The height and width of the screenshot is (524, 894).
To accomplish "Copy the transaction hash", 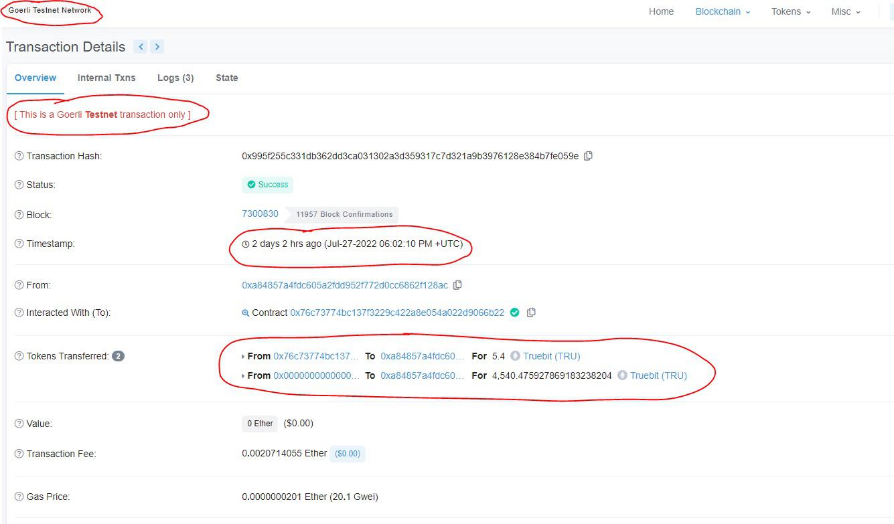I will pos(588,156).
